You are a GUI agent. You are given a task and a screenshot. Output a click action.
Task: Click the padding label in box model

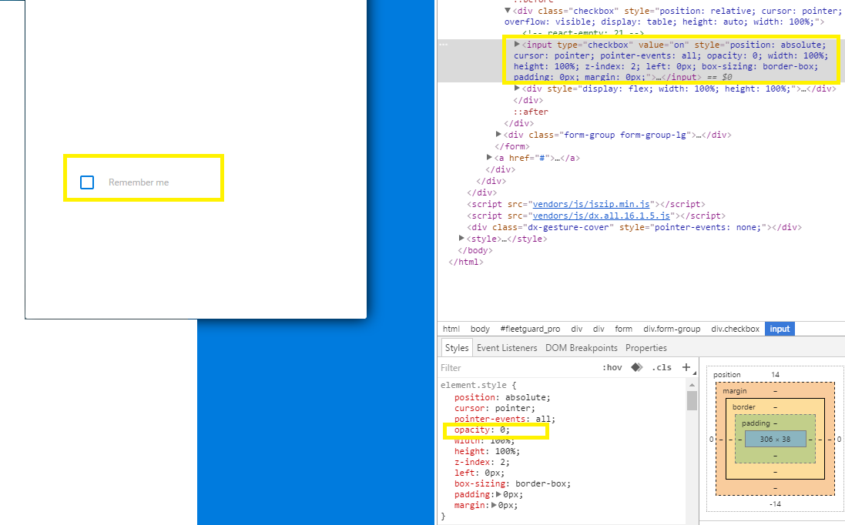point(756,423)
